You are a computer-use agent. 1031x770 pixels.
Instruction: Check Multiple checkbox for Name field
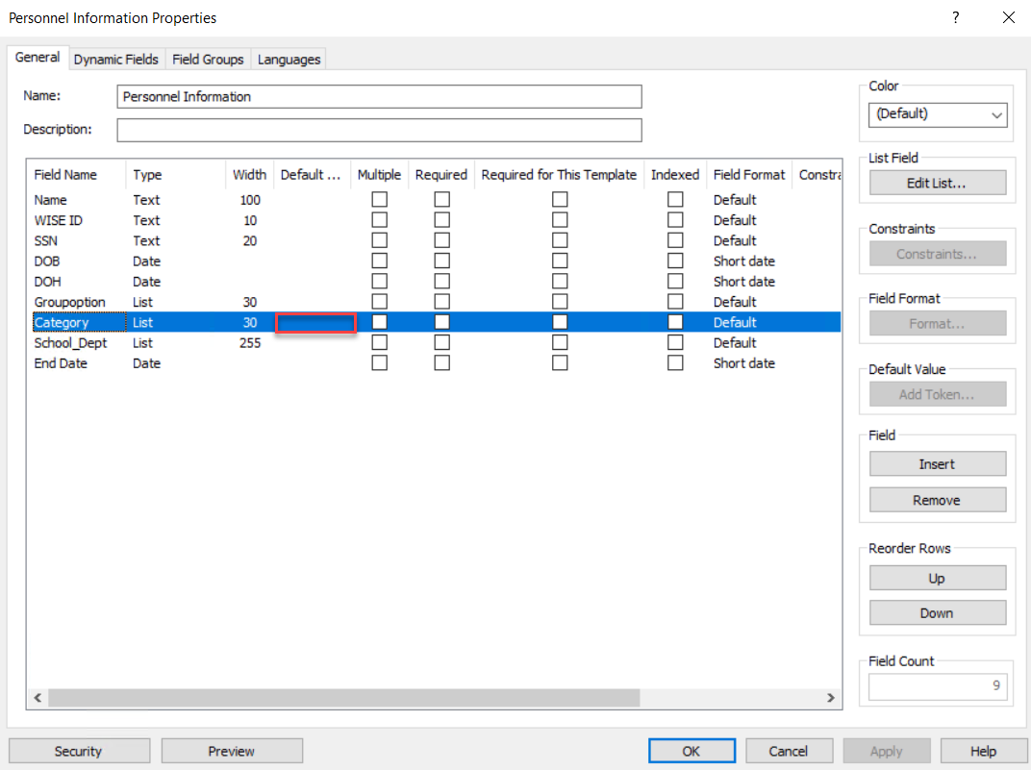tap(380, 200)
